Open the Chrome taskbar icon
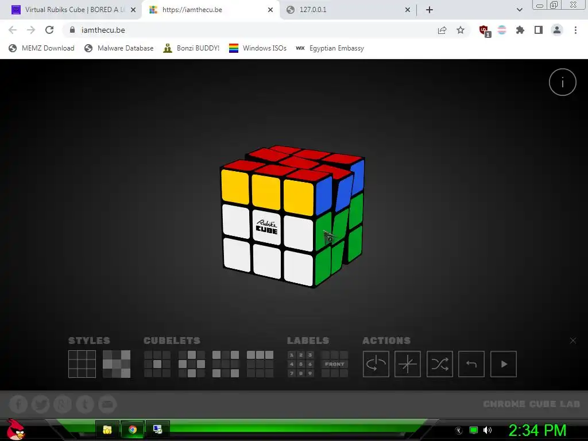This screenshot has width=588, height=441. pos(133,430)
